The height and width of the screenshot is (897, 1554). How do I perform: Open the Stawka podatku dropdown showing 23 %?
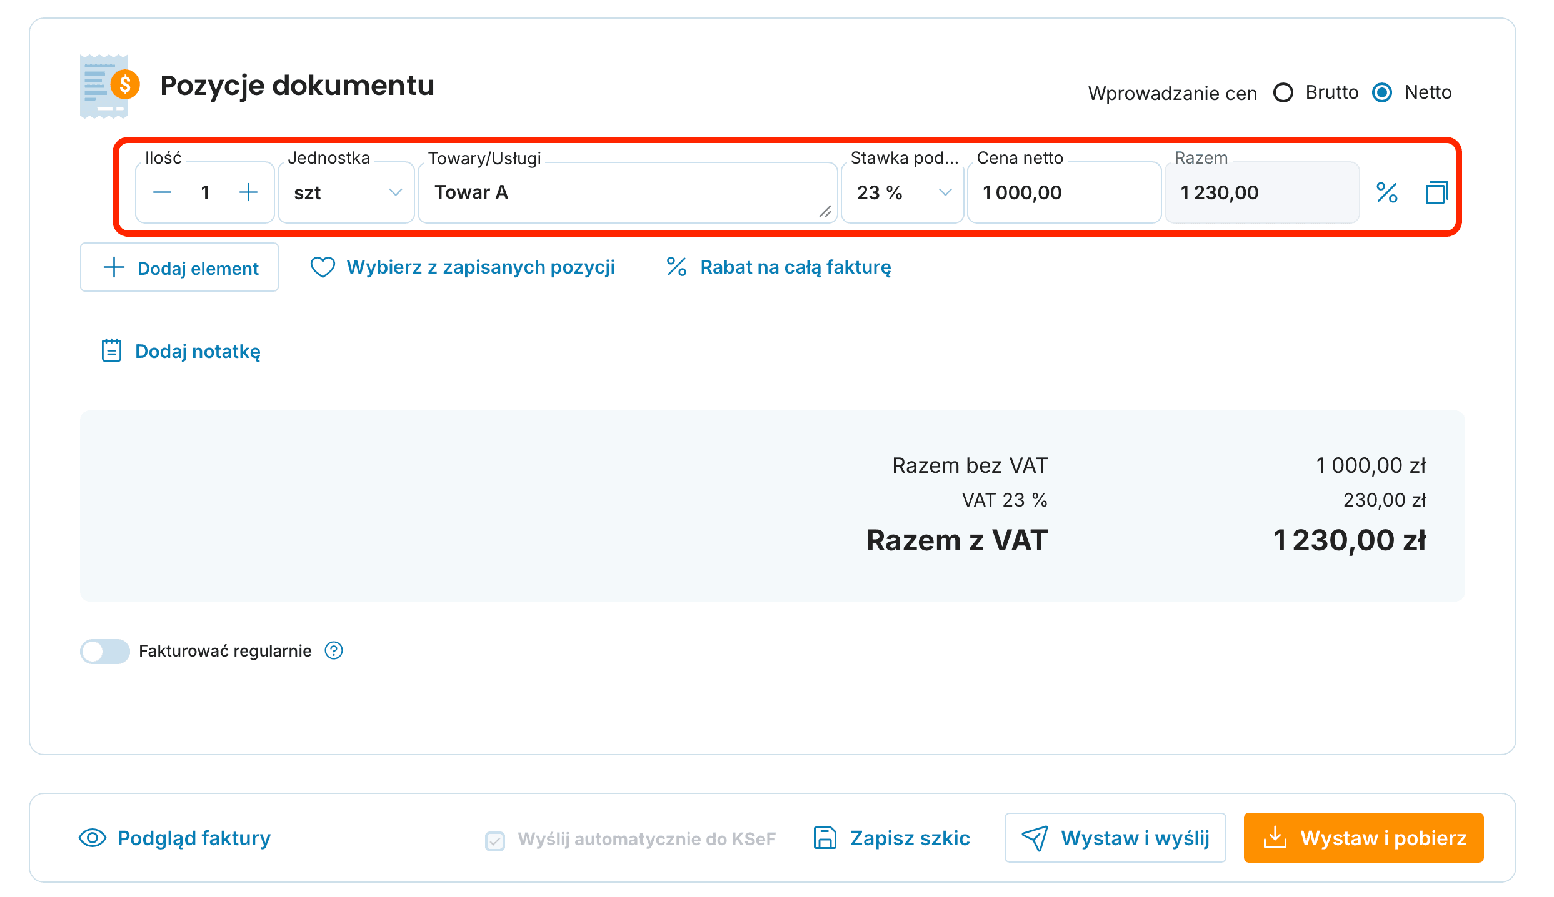[x=902, y=192]
